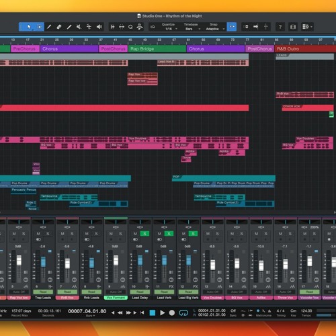The height and width of the screenshot is (336, 336).
Task: Toggle the metronome click icon
Action: coord(269,311)
